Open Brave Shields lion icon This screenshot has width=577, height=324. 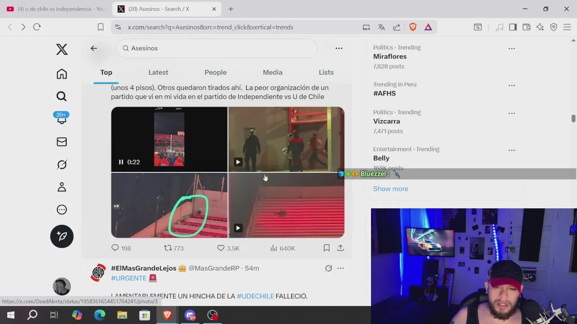coord(412,27)
